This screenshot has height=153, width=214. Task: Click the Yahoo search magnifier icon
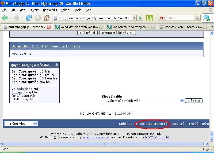point(197,18)
